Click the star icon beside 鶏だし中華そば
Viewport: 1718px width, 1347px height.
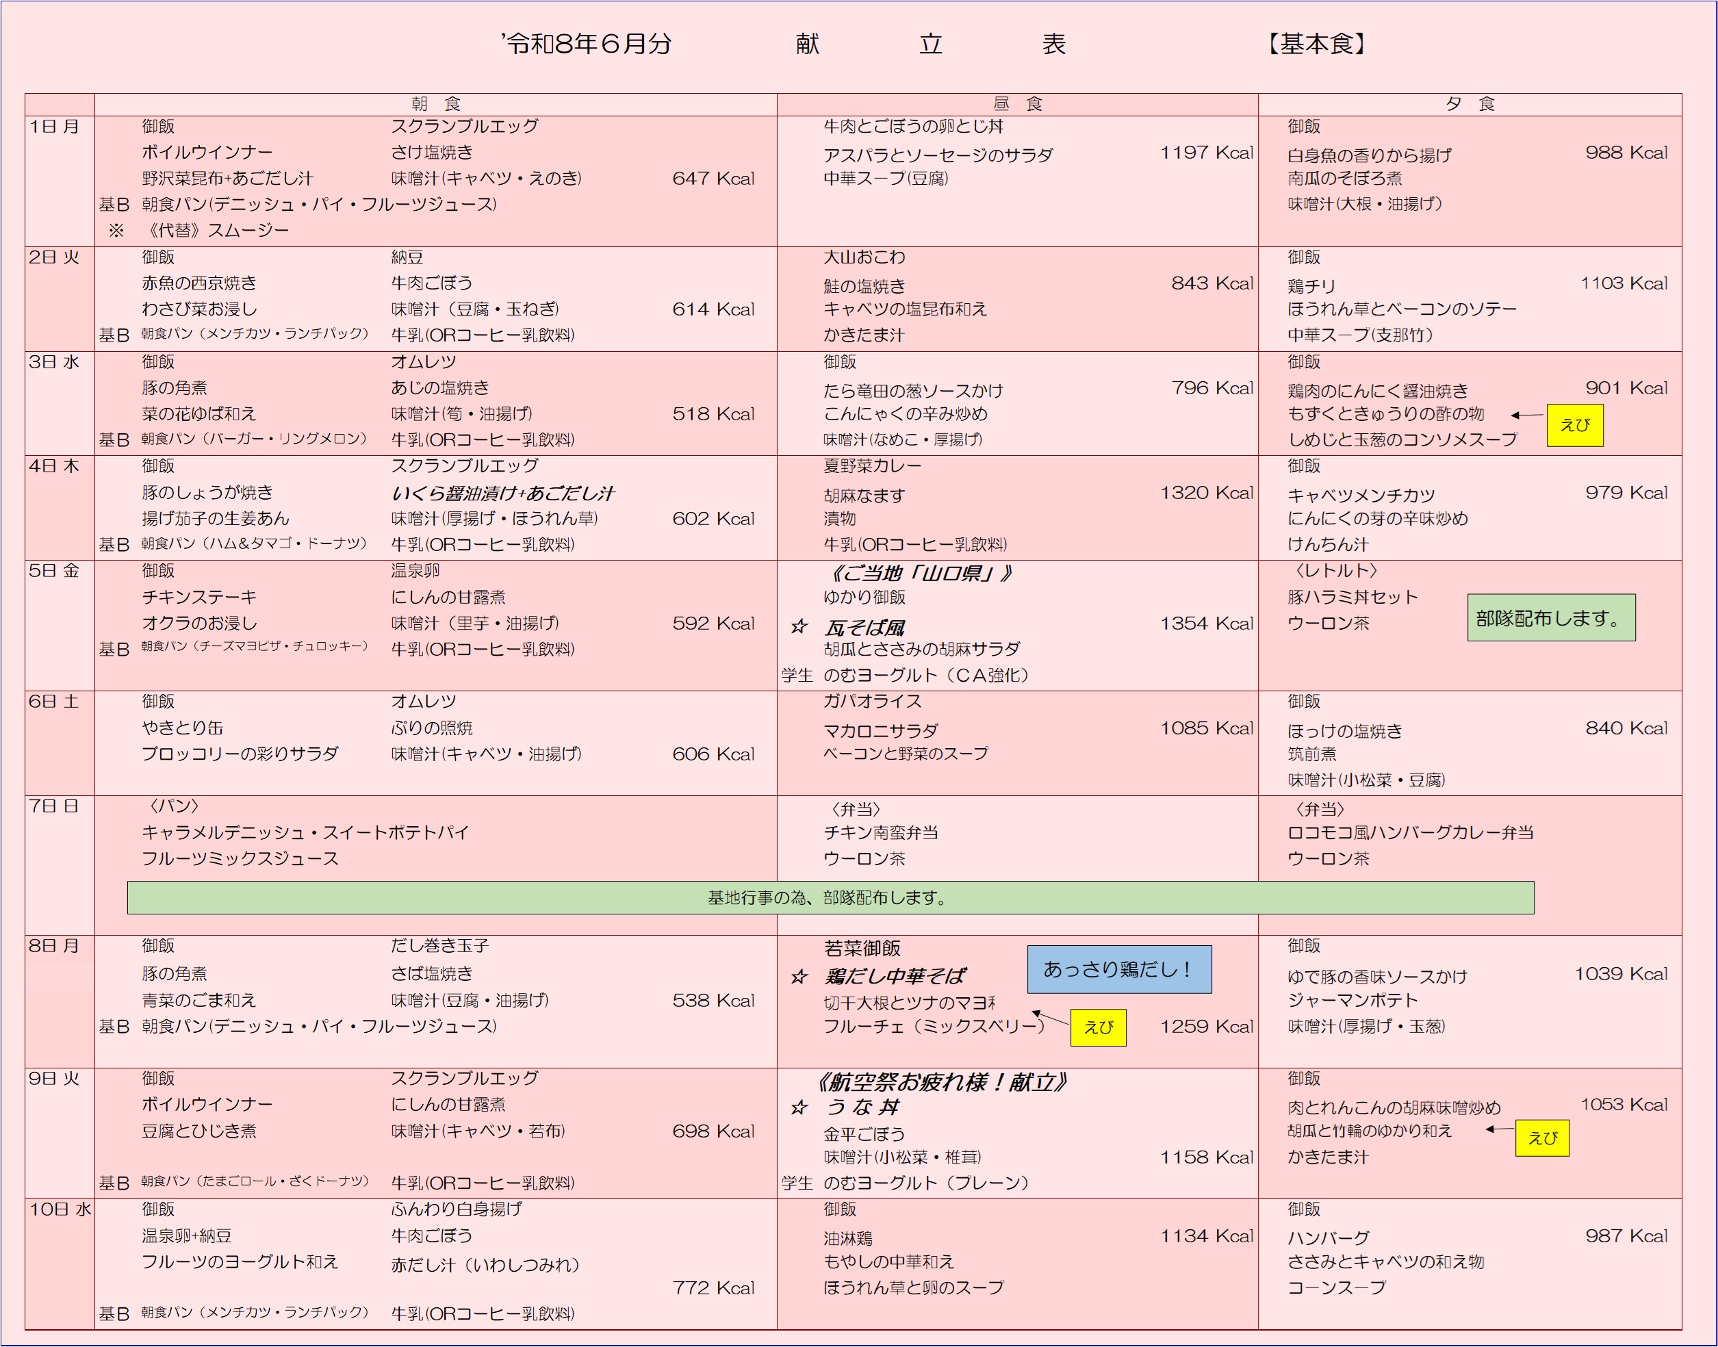point(799,977)
